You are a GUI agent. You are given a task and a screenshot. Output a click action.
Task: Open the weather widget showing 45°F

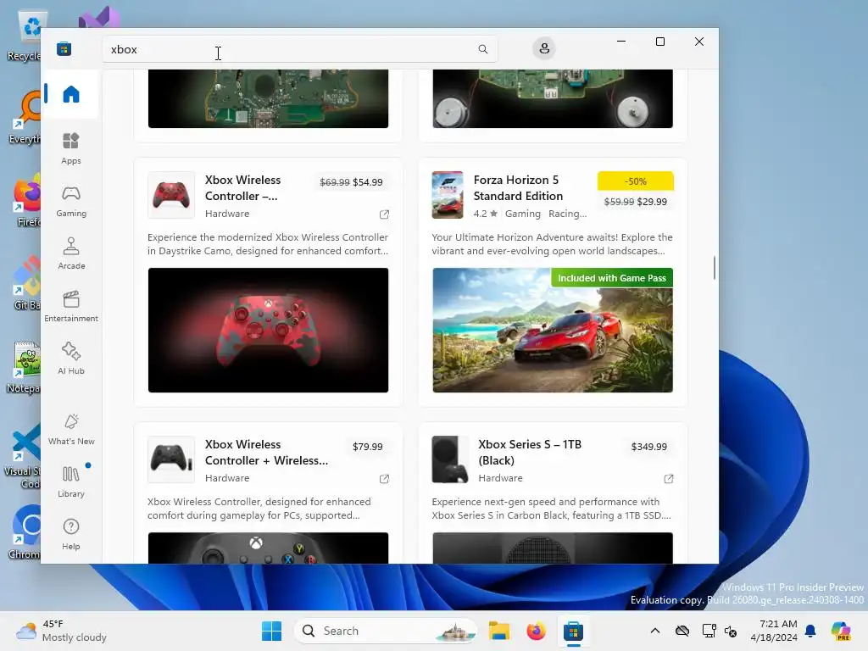61,631
